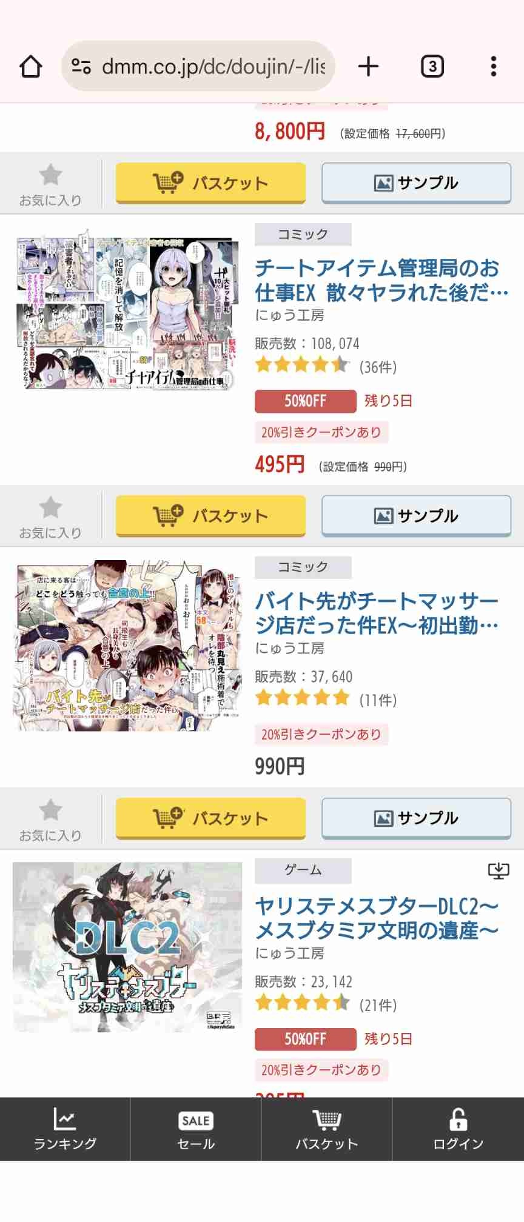Tap the ランキング tab in bottom bar
The width and height of the screenshot is (524, 1222).
point(65,1129)
